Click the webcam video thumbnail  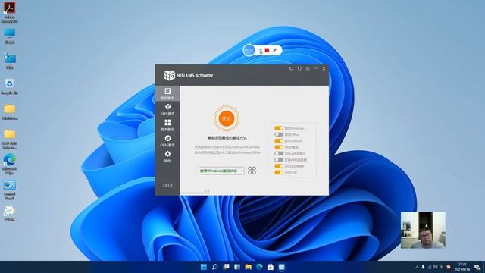click(423, 230)
